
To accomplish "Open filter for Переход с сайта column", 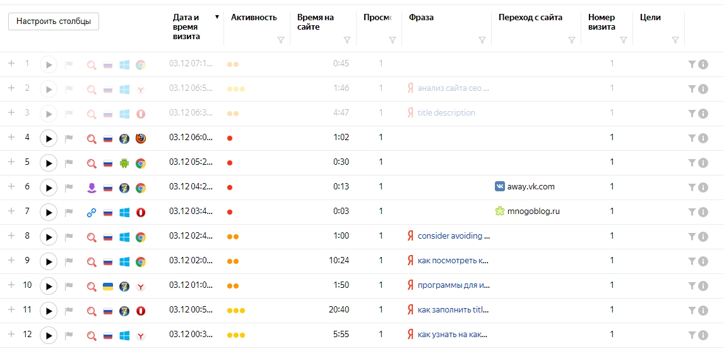I will [572, 40].
